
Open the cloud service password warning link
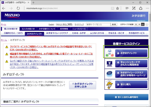click(51, 48)
